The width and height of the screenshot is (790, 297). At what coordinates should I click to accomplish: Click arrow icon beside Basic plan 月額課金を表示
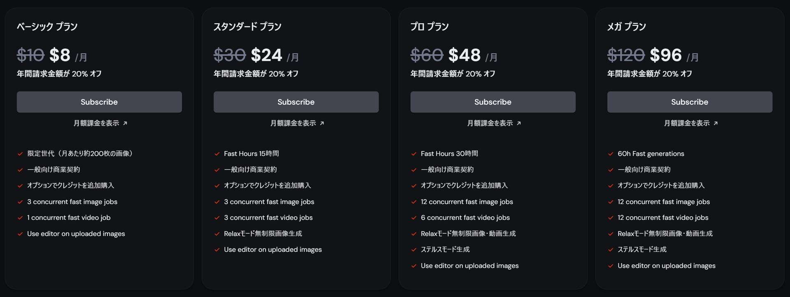point(125,123)
